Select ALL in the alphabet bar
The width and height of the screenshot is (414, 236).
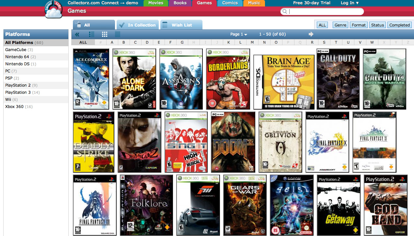(x=83, y=42)
